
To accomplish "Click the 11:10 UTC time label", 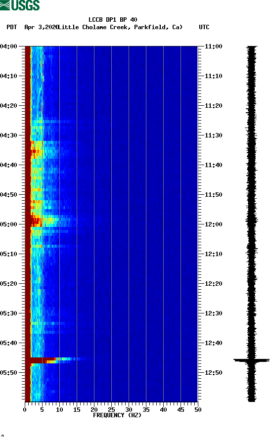I will click(x=213, y=76).
